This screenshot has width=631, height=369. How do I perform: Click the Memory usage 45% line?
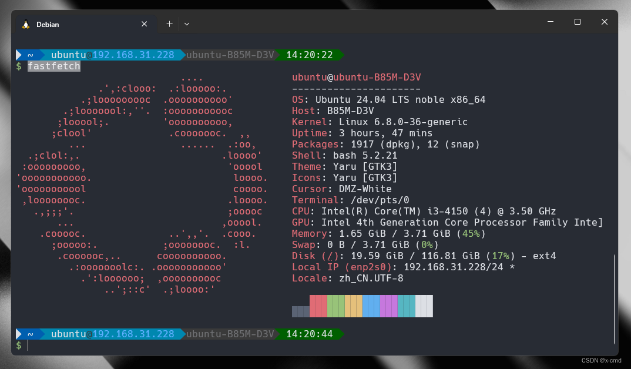389,233
